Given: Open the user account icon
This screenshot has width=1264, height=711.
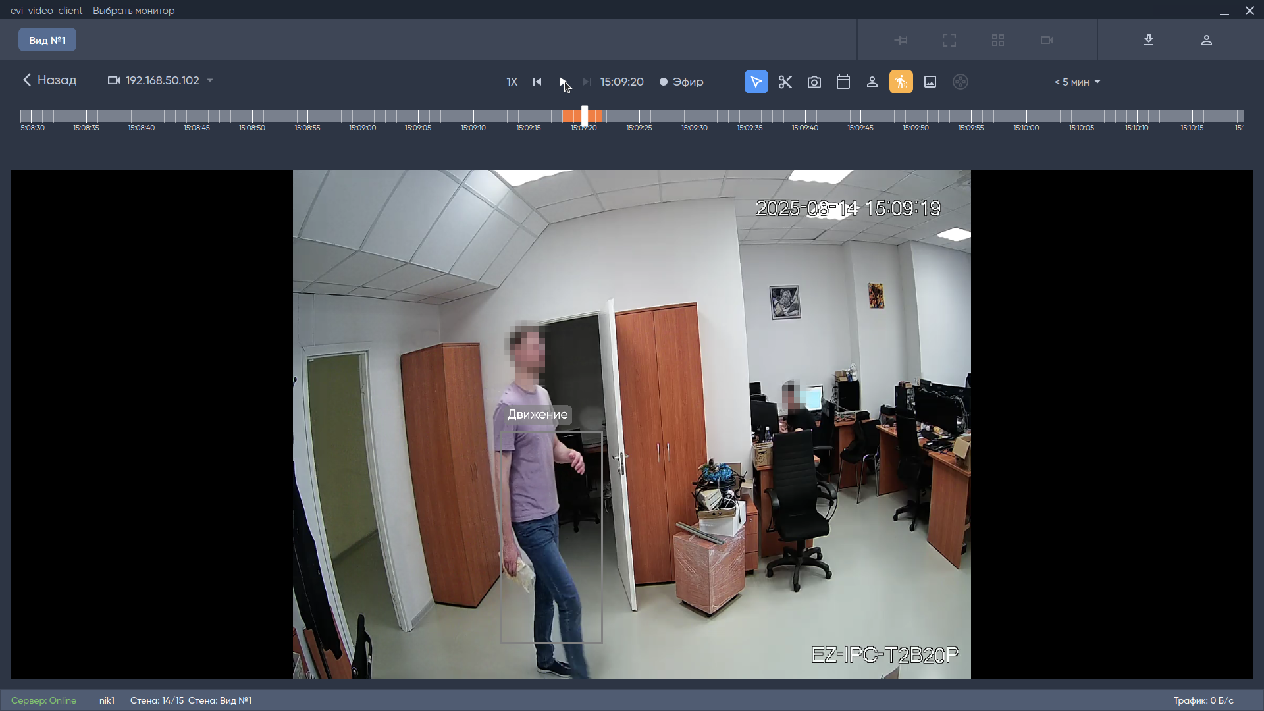Looking at the screenshot, I should [x=1207, y=40].
